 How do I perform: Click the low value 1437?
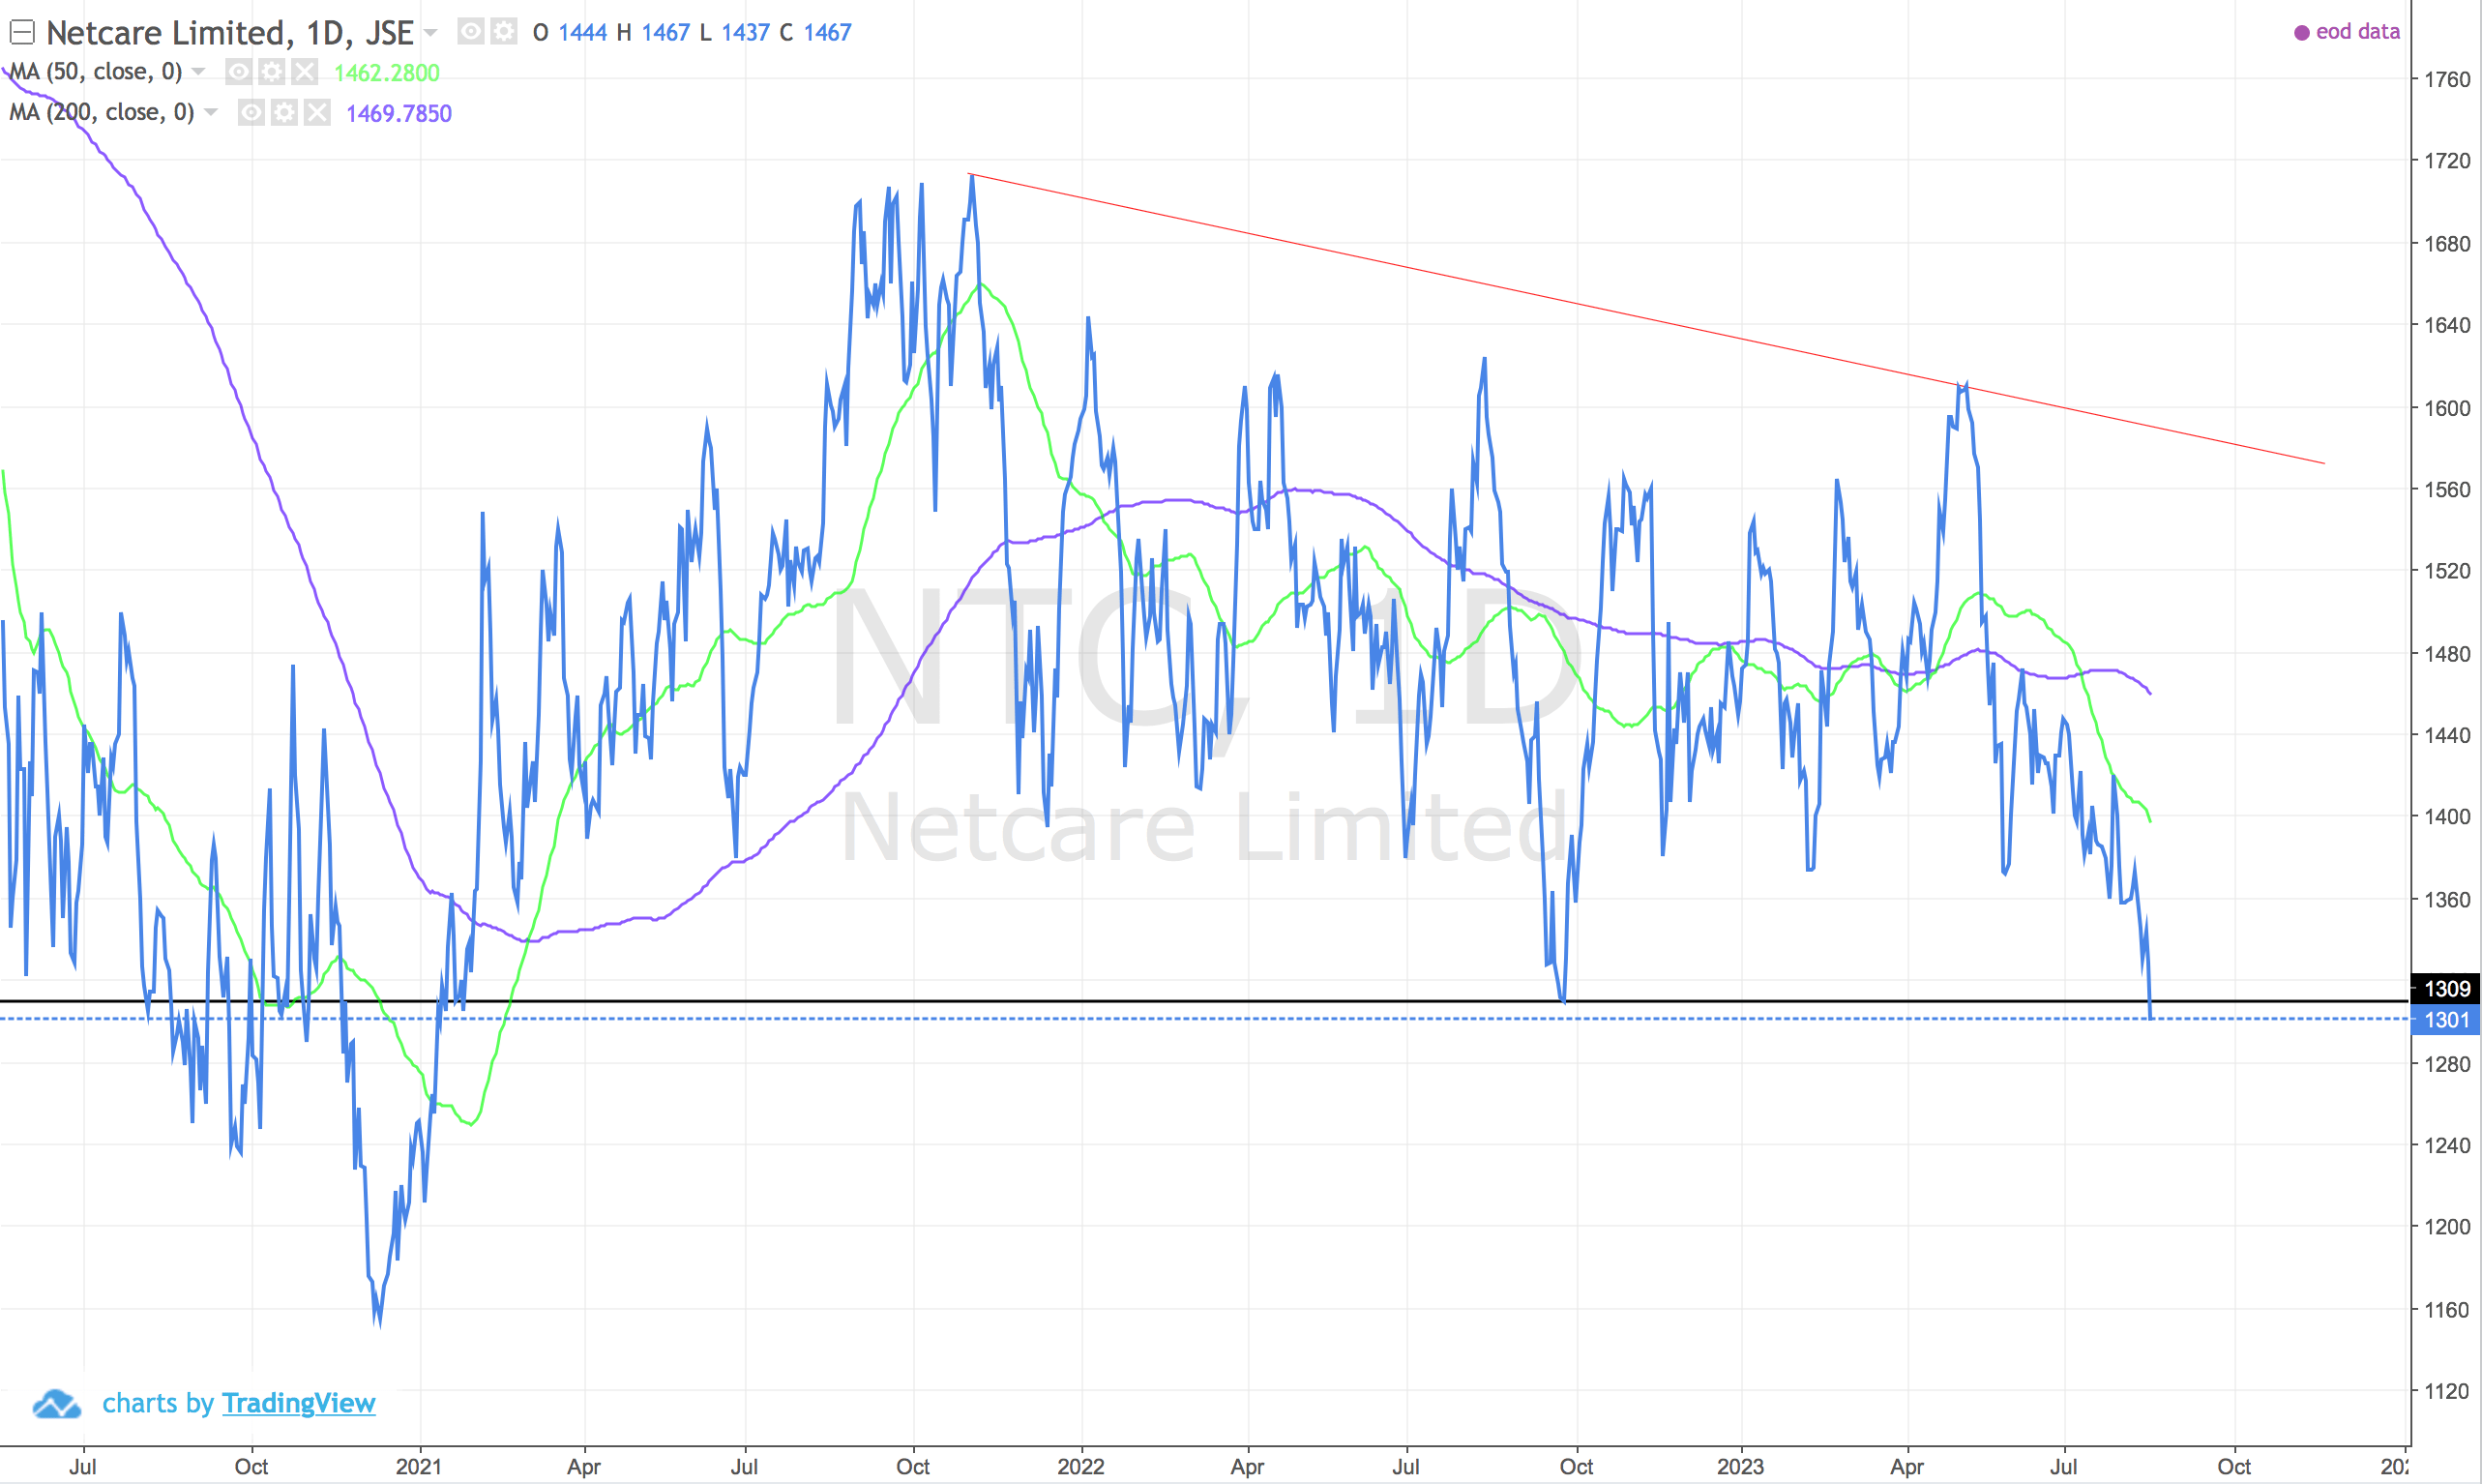(746, 33)
